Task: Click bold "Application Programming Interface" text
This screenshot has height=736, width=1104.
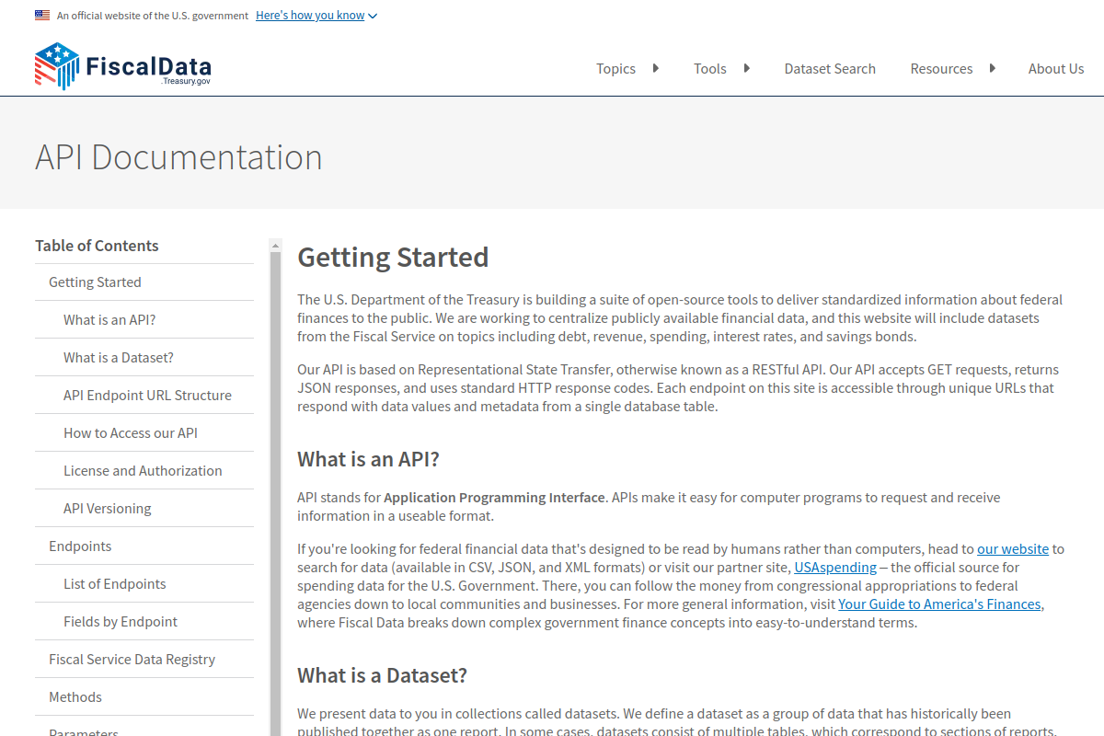Action: pyautogui.click(x=495, y=498)
